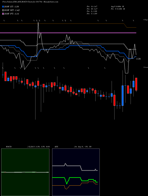Viewport: 148px width, 196px height.
Task: Click the 'Pre H: 1.47' value
Action: (92, 9)
